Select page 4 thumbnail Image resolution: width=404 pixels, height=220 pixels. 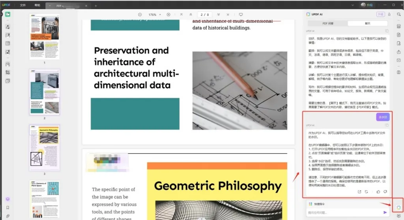tap(44, 199)
